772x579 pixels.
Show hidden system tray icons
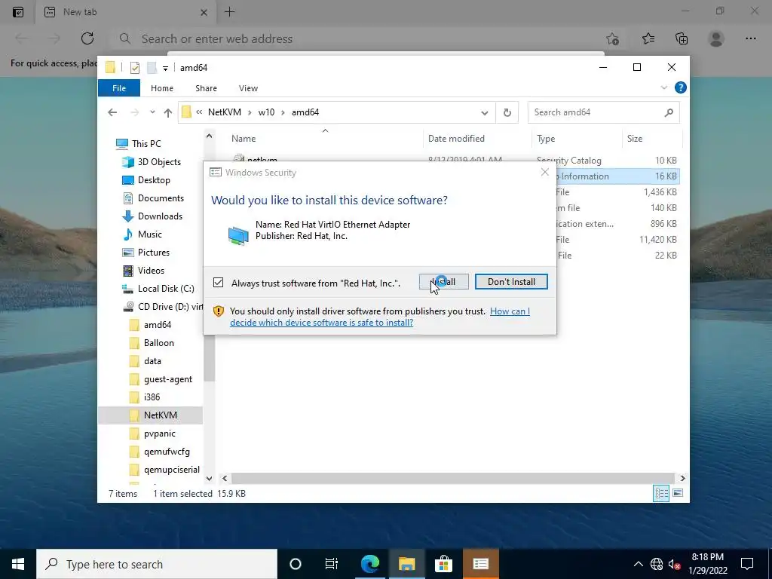tap(638, 564)
